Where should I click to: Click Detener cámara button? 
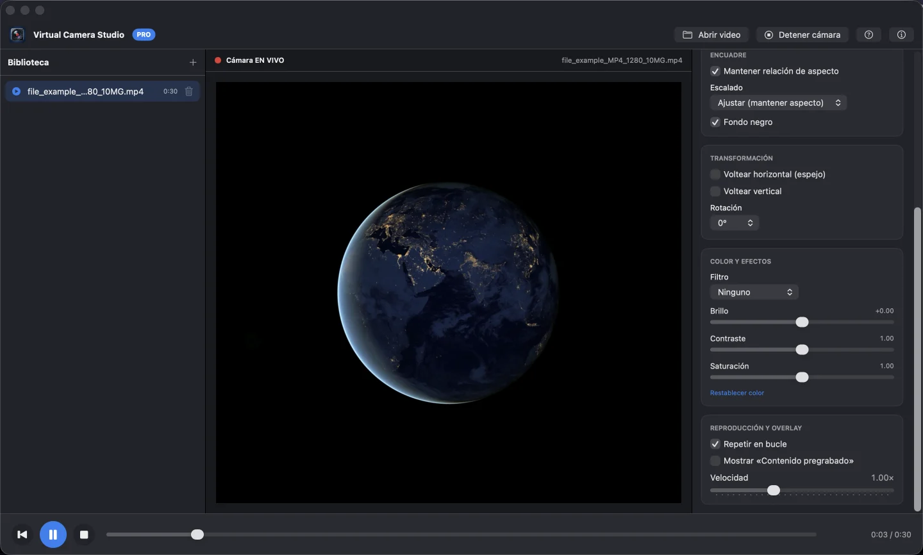pos(802,35)
